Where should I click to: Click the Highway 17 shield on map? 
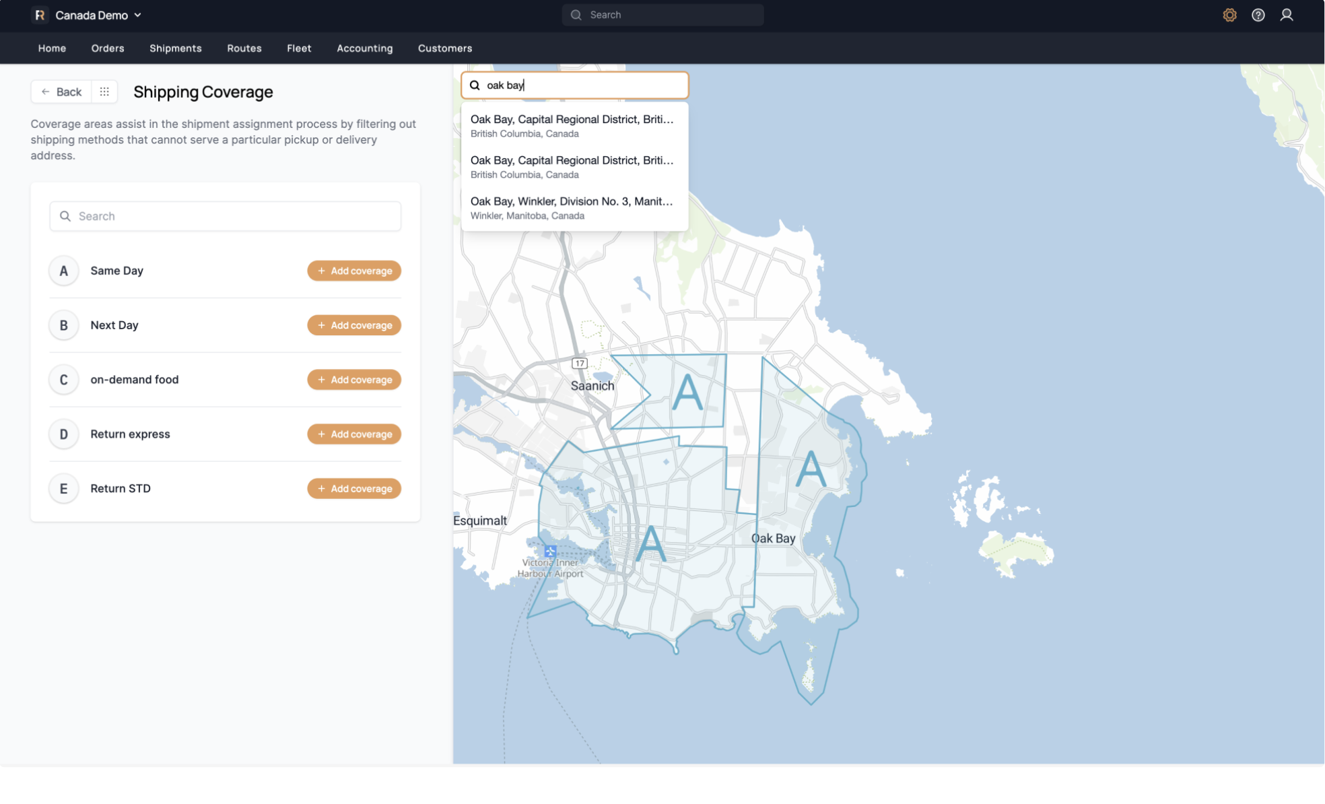579,363
